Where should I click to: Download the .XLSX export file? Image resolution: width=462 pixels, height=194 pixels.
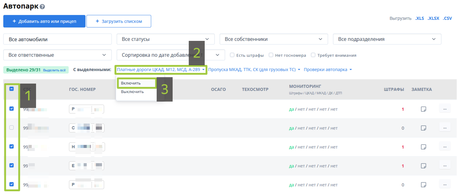coord(433,18)
